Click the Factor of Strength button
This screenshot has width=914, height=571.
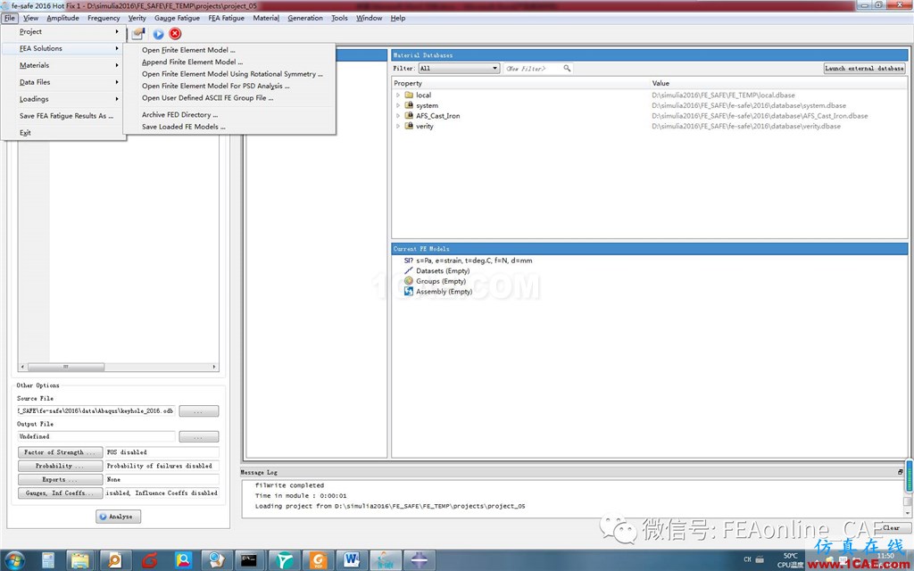click(60, 452)
